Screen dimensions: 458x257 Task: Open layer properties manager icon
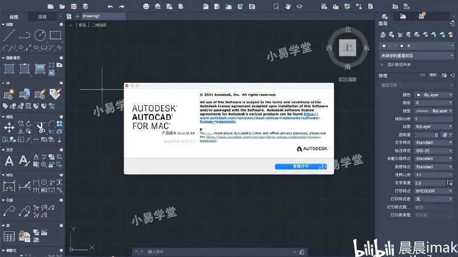(x=383, y=35)
